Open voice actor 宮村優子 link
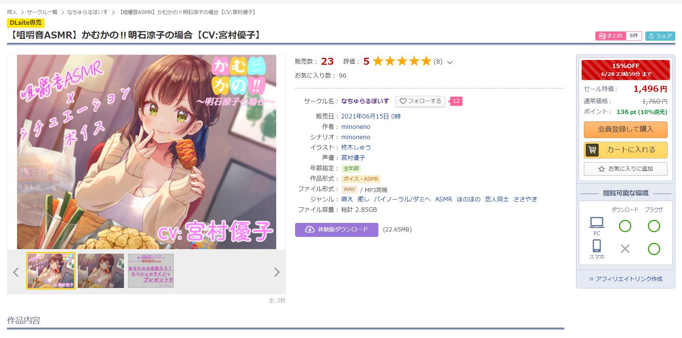 [353, 158]
